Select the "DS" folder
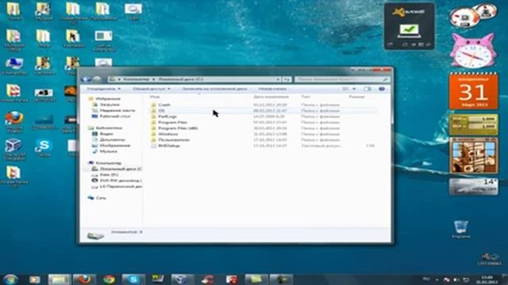This screenshot has width=508, height=285. click(x=161, y=111)
